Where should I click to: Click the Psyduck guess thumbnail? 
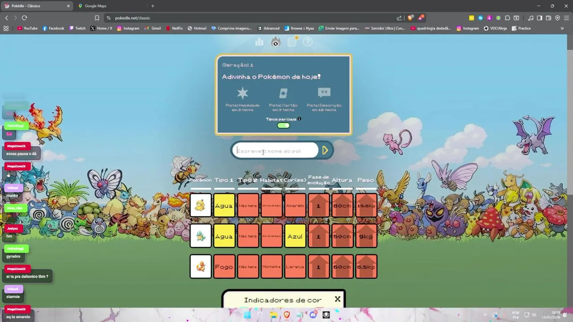[201, 205]
